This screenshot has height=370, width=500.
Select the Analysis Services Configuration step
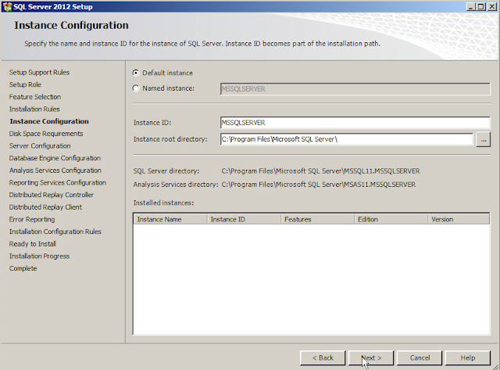tap(55, 171)
